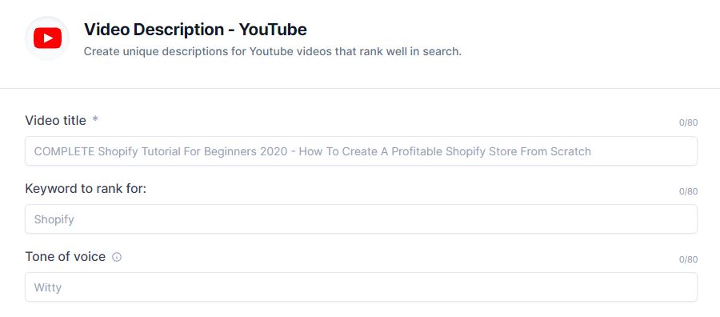720x317 pixels.
Task: Click the "Video title" field label
Action: click(55, 120)
